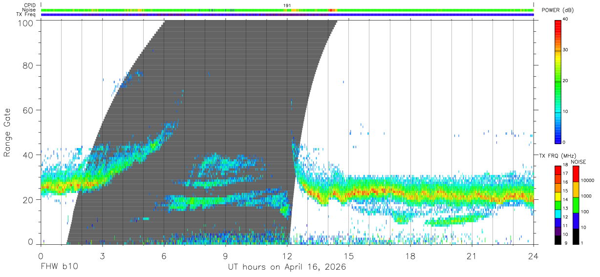Click the range gate tick label '40'
The height and width of the screenshot is (277, 600).
pos(29,155)
